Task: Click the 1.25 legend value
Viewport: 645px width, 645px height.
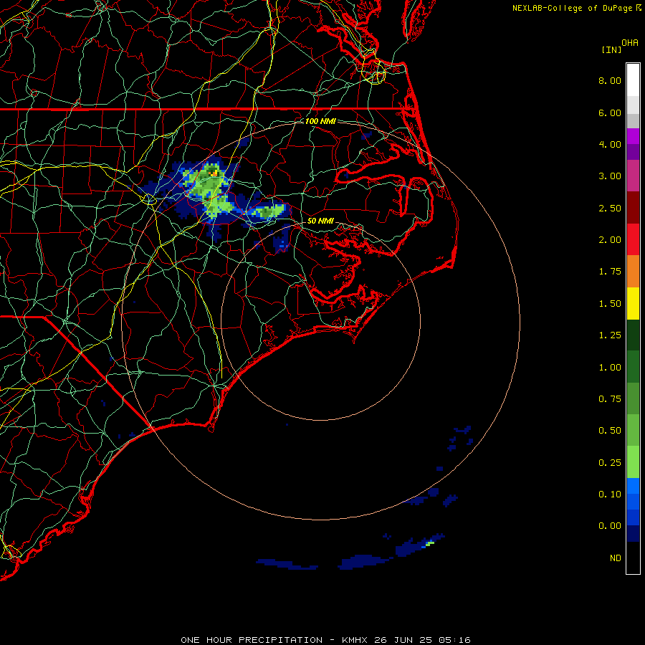Action: coord(610,335)
